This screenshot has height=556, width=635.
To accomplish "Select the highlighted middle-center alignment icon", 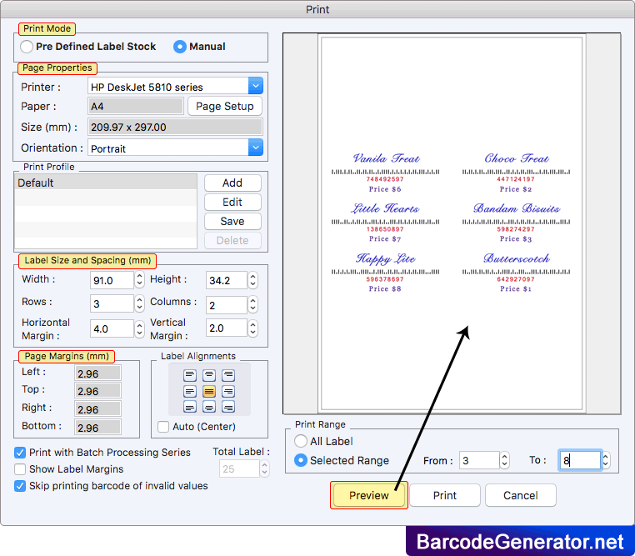I will pos(209,391).
